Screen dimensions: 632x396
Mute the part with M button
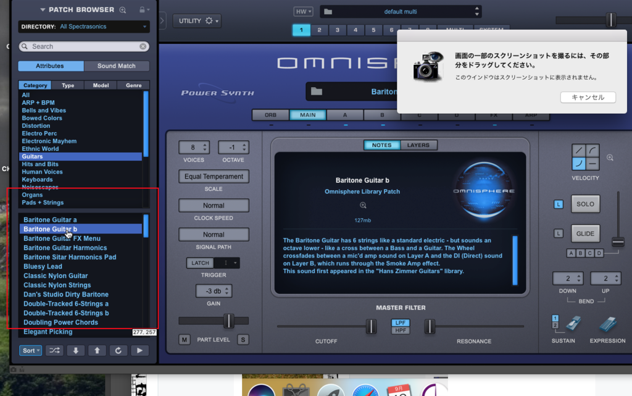[184, 340]
